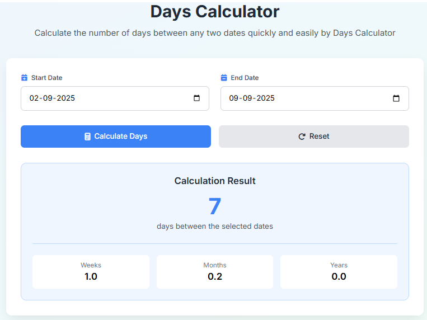Click the Calculation Result heading

(x=215, y=181)
